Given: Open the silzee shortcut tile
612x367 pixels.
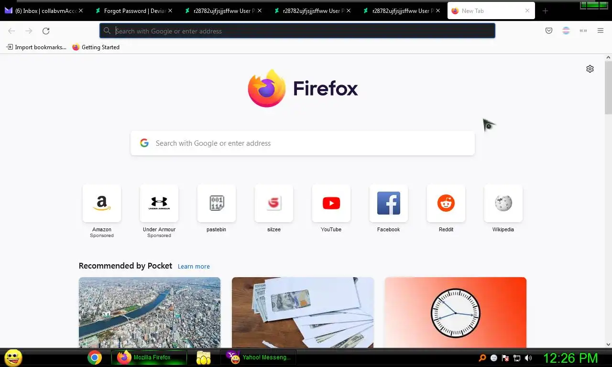Looking at the screenshot, I should (274, 204).
